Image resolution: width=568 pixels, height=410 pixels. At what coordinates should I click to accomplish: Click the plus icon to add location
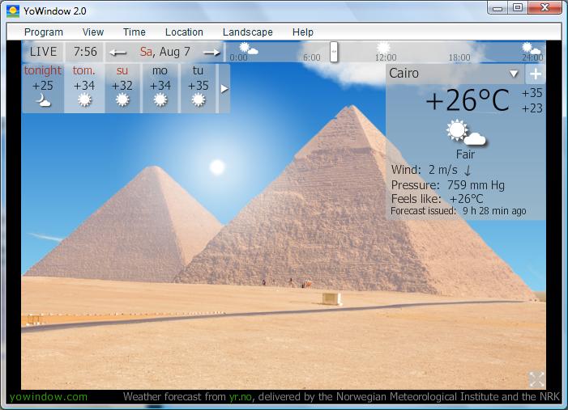pyautogui.click(x=536, y=74)
